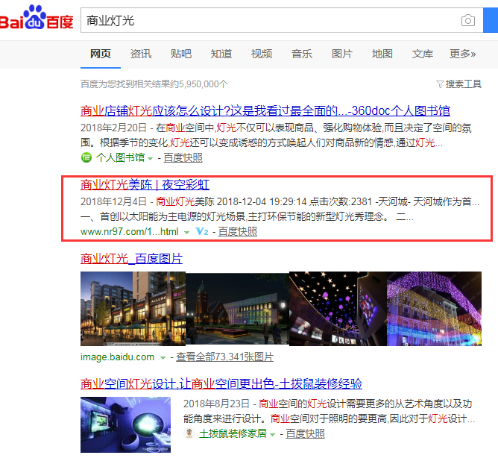Open the image.baidu.com source link
This screenshot has width=498, height=458.
click(x=117, y=357)
